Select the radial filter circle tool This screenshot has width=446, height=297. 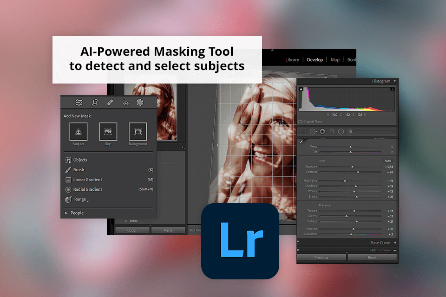click(341, 132)
